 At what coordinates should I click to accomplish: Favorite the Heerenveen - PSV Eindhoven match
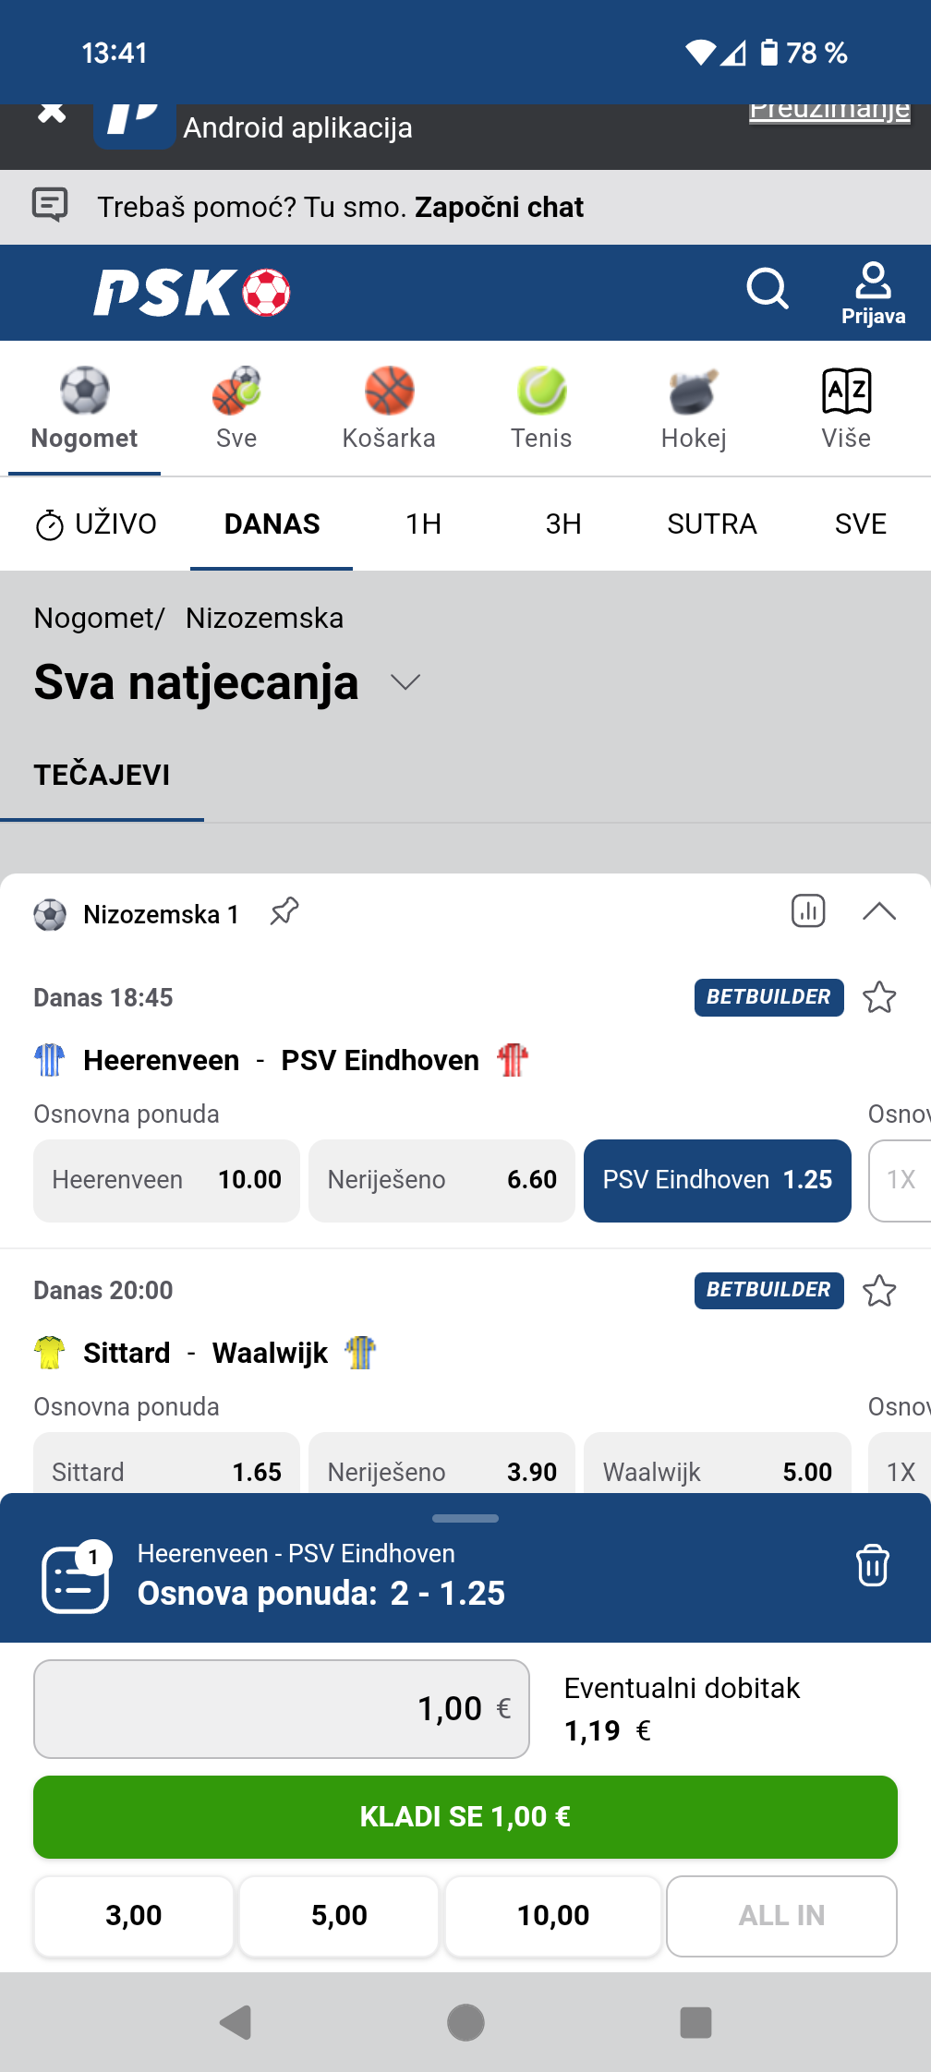click(x=879, y=997)
